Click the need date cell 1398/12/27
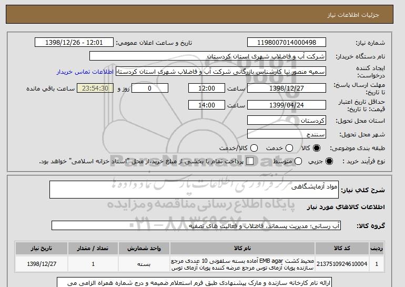405x287 pixels. click(x=42, y=264)
